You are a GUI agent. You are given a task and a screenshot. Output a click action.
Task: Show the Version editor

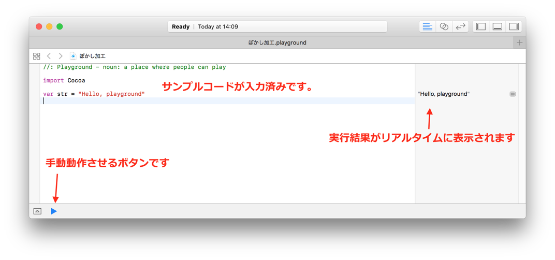click(460, 26)
